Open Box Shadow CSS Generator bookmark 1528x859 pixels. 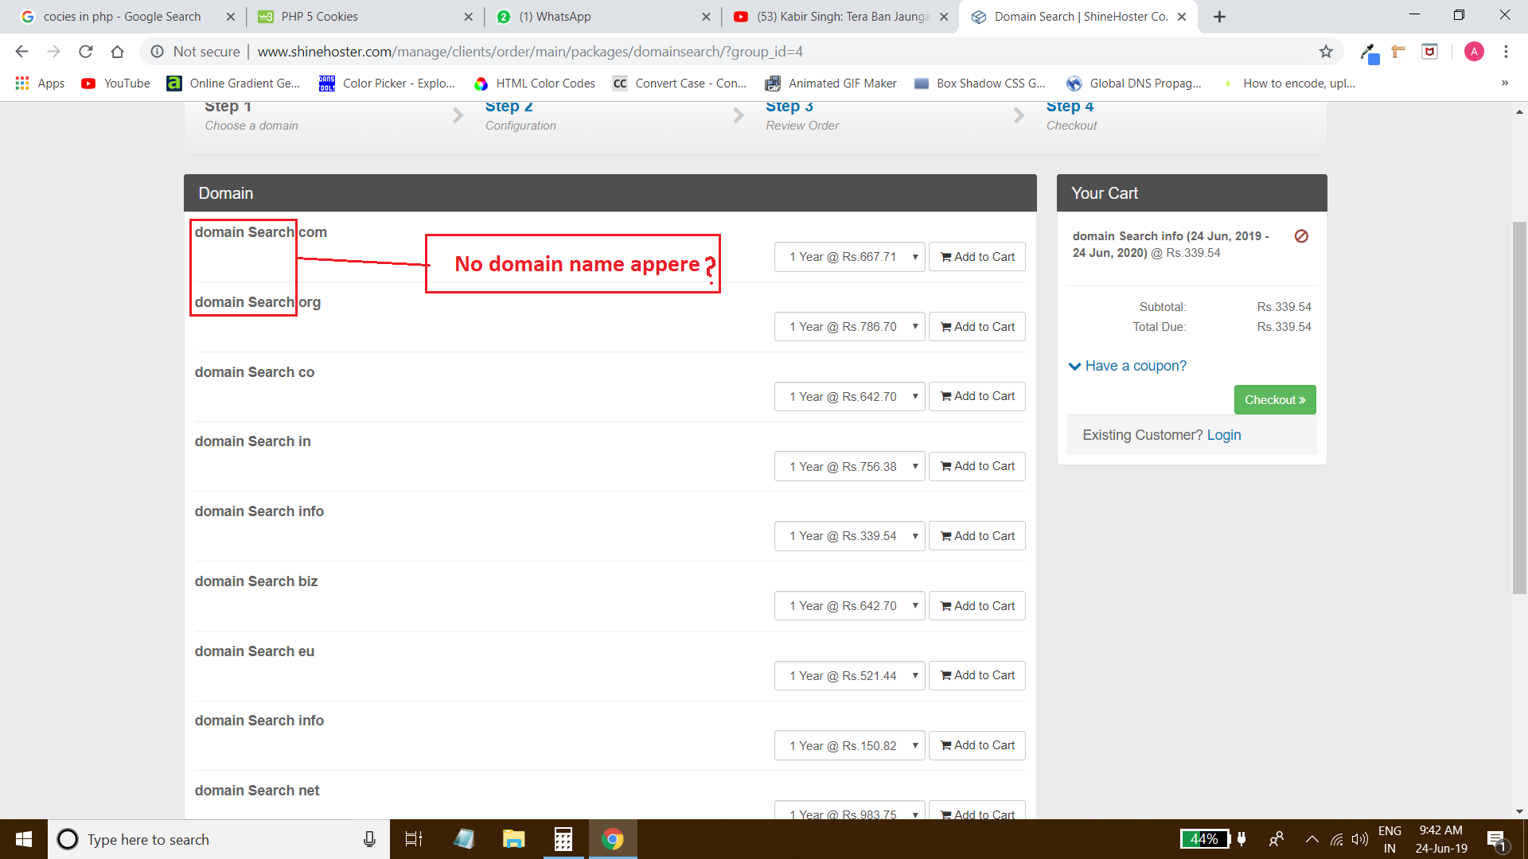(980, 84)
